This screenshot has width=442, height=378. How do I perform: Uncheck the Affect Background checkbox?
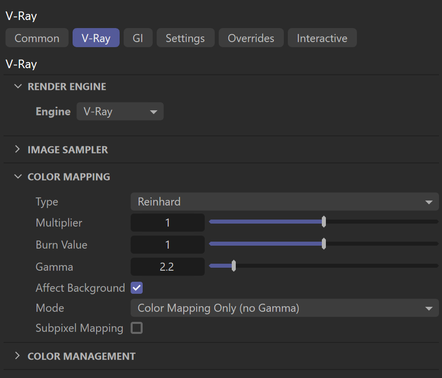coord(137,288)
